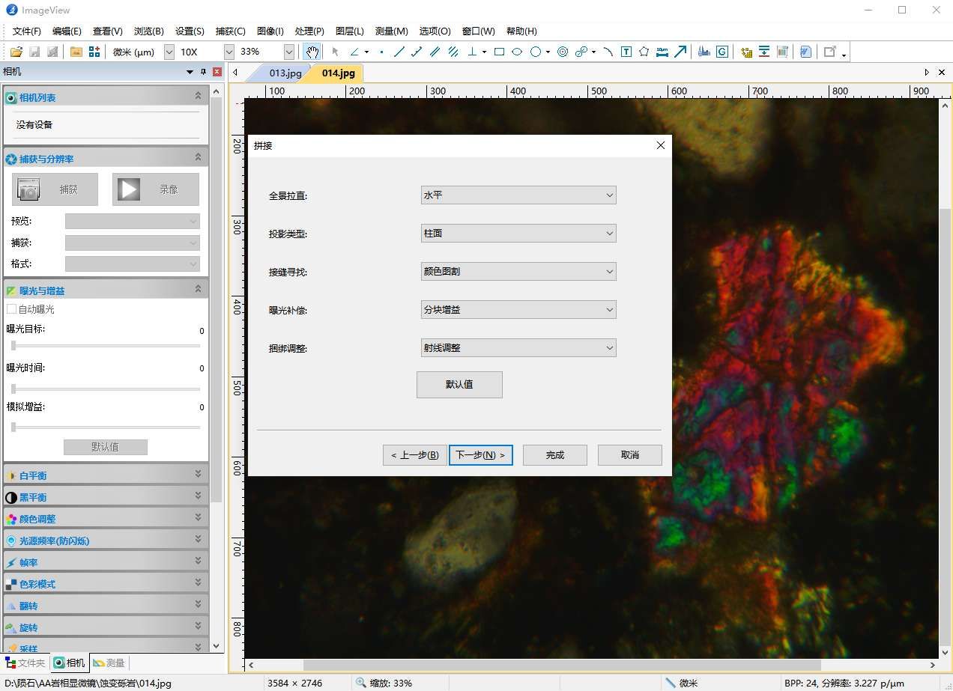Select the concentric circles annulus tool
953x691 pixels.
[563, 52]
